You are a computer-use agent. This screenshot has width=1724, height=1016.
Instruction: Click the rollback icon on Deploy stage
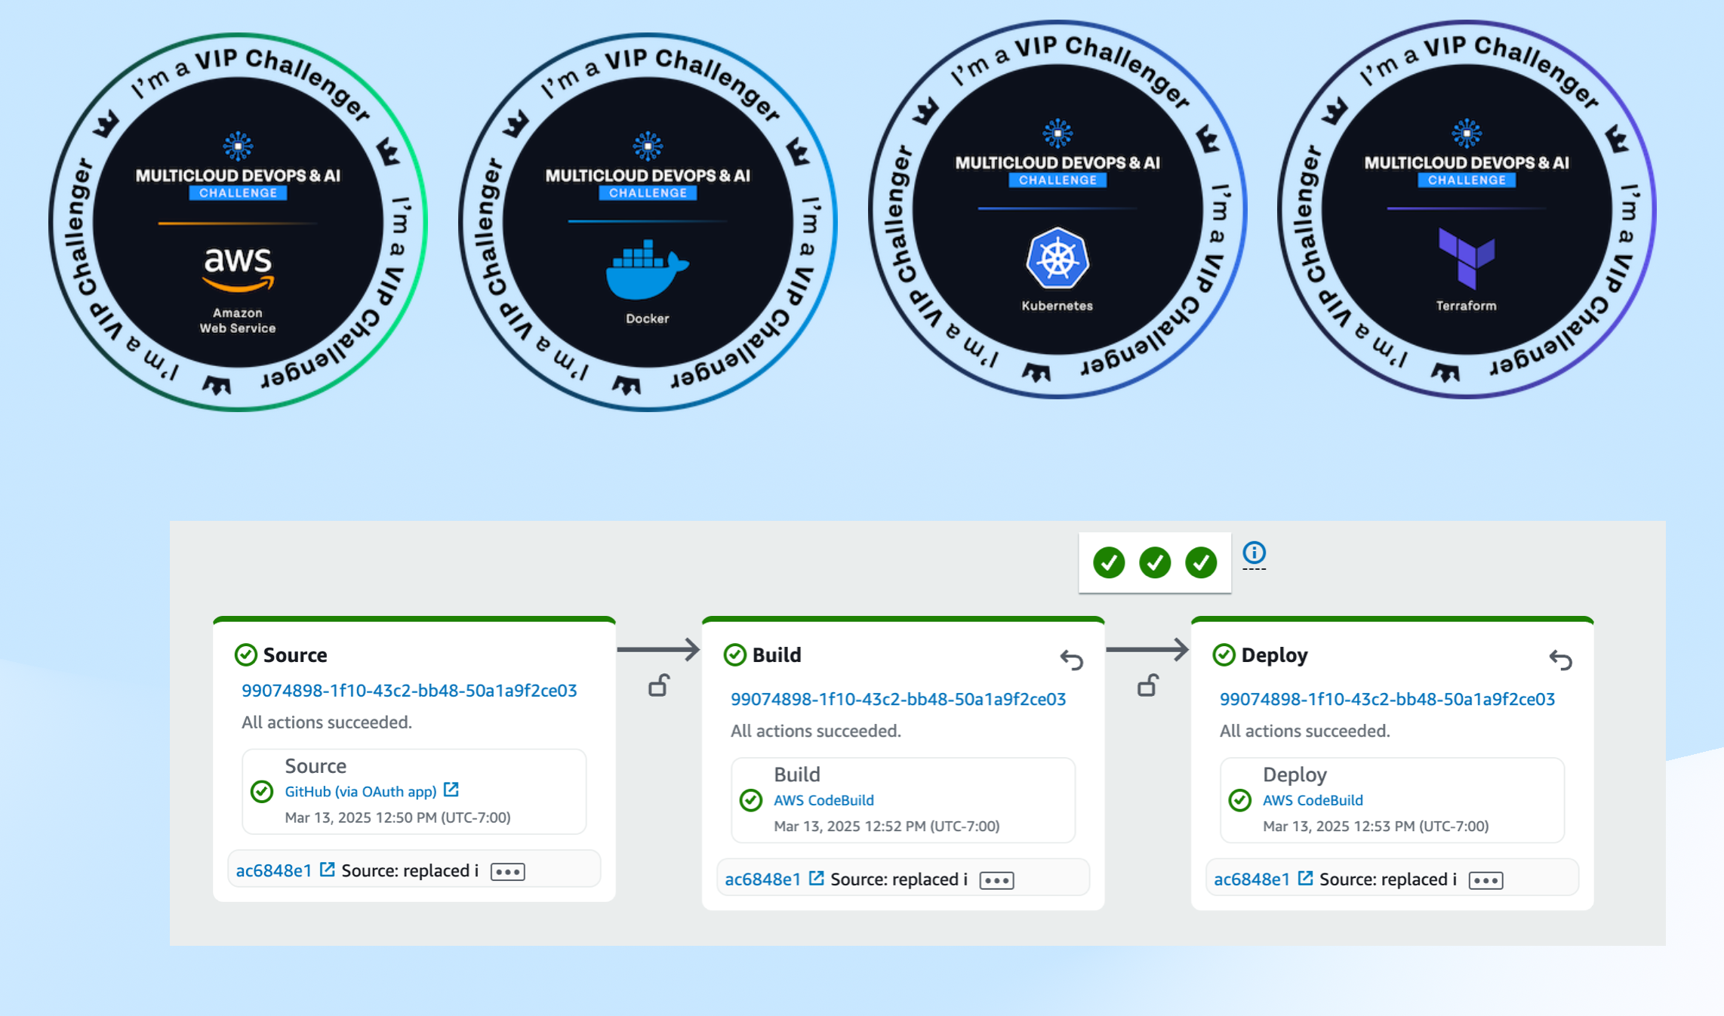[x=1561, y=660]
